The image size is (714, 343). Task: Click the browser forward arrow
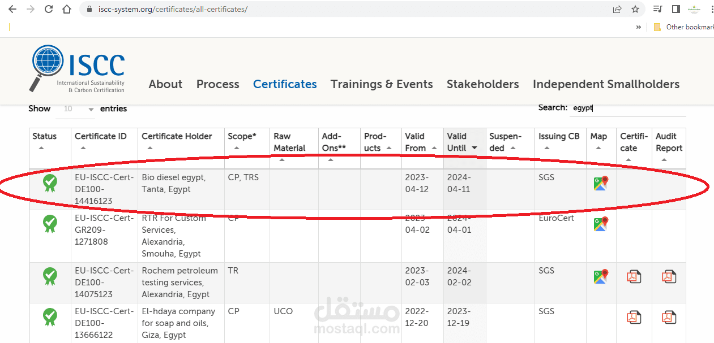coord(31,9)
